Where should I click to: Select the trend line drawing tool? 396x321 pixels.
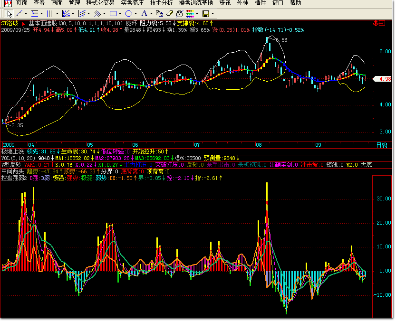click(19, 14)
